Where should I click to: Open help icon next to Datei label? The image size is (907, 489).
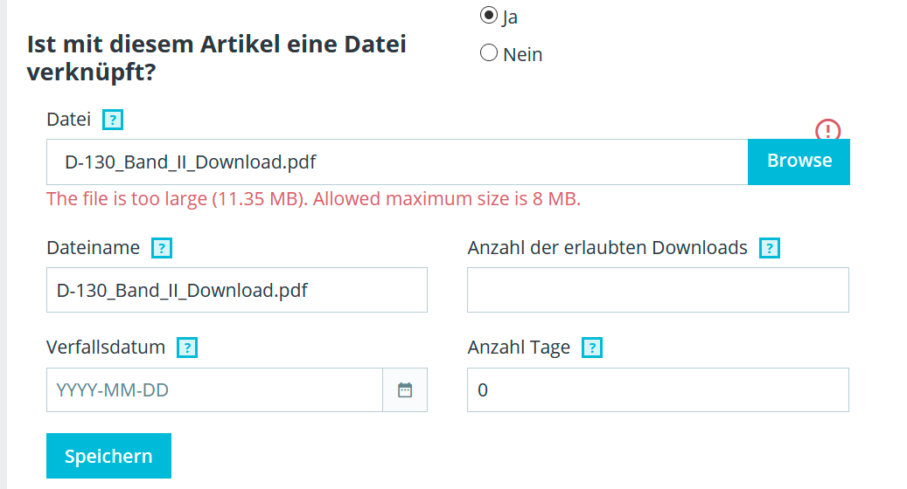click(113, 121)
